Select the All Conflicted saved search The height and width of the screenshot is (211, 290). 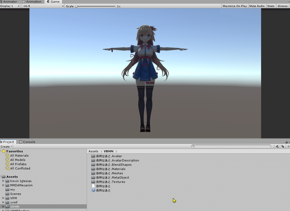(x=20, y=168)
